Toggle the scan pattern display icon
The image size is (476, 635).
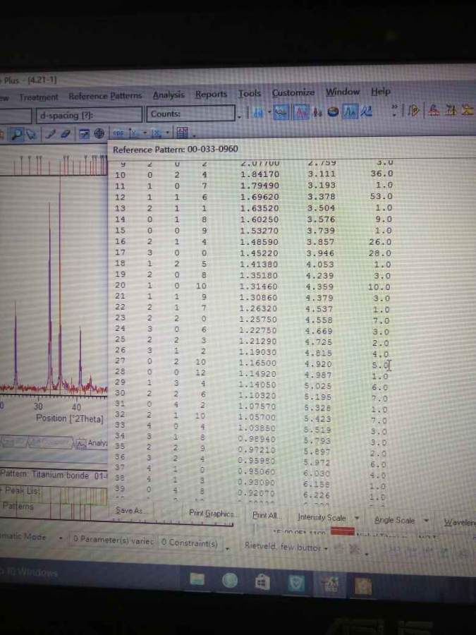point(281,112)
